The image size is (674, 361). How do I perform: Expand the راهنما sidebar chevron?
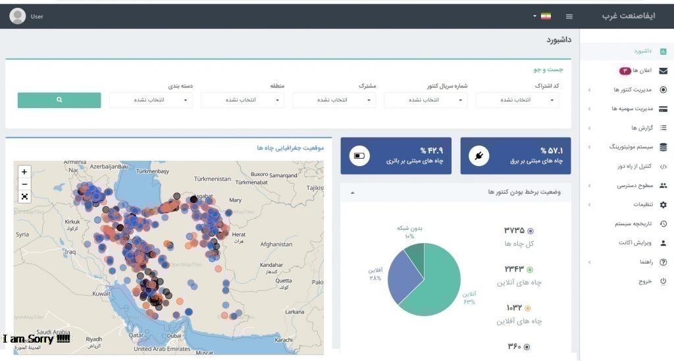pos(589,262)
